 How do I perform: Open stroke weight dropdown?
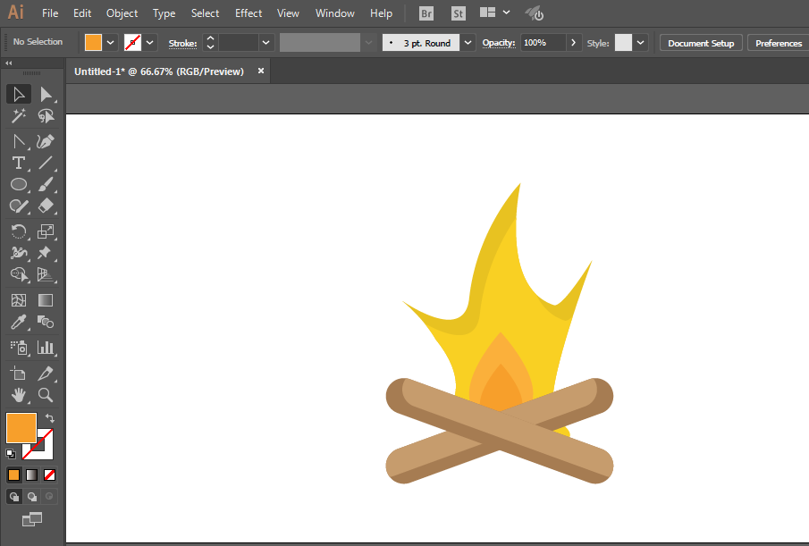265,43
